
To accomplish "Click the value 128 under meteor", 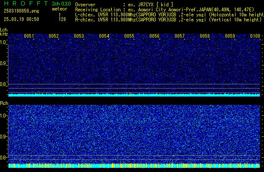I will [x=62, y=19].
